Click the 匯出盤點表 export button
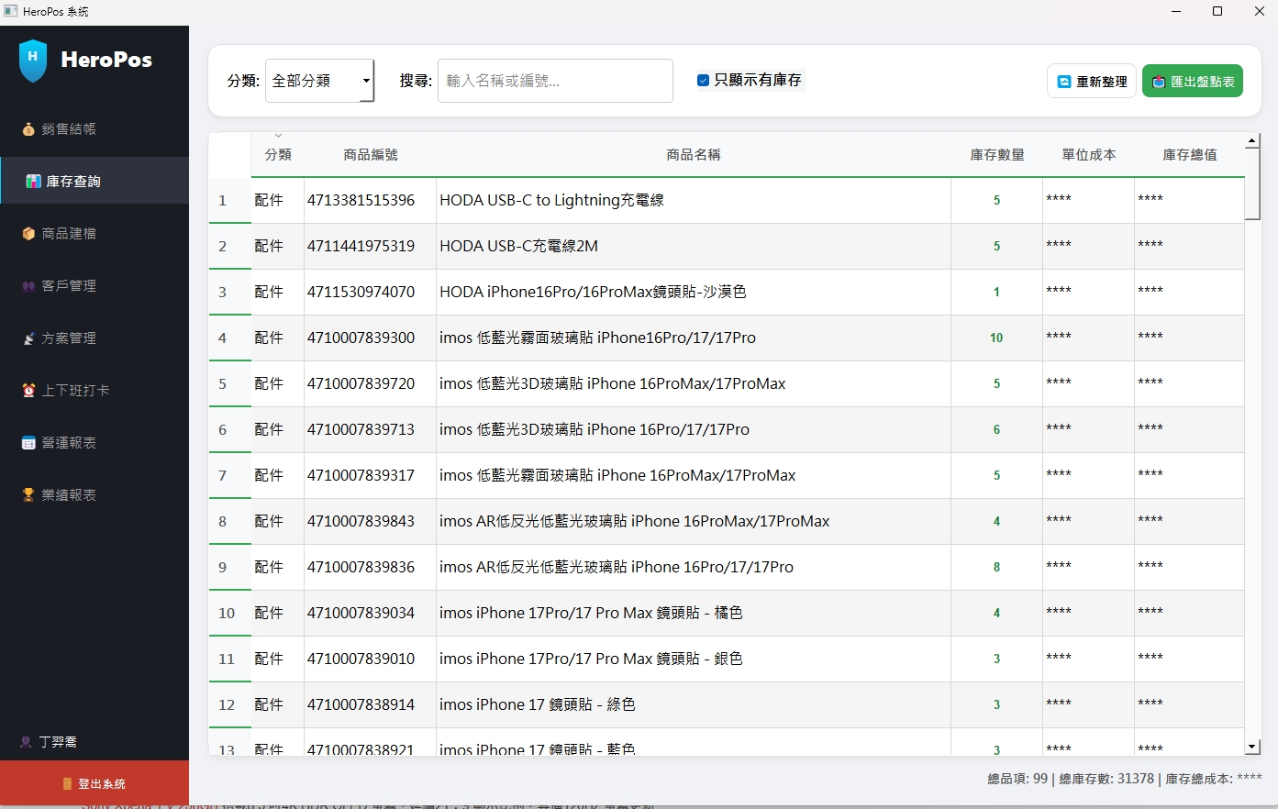1278x809 pixels. click(x=1193, y=81)
